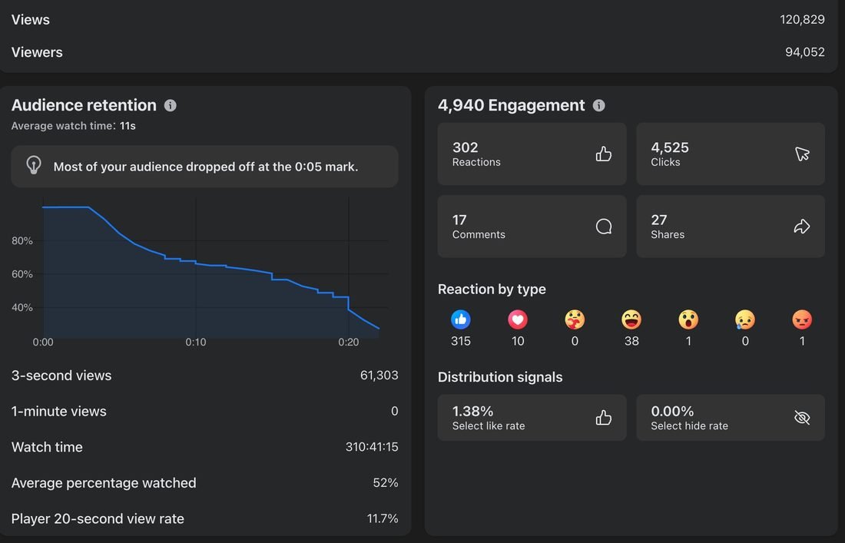Click the Player 20-second view rate row
Viewport: 845px width, 543px height.
(205, 518)
